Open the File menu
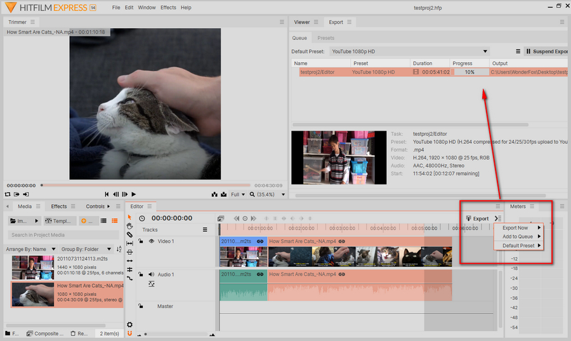 pos(116,7)
